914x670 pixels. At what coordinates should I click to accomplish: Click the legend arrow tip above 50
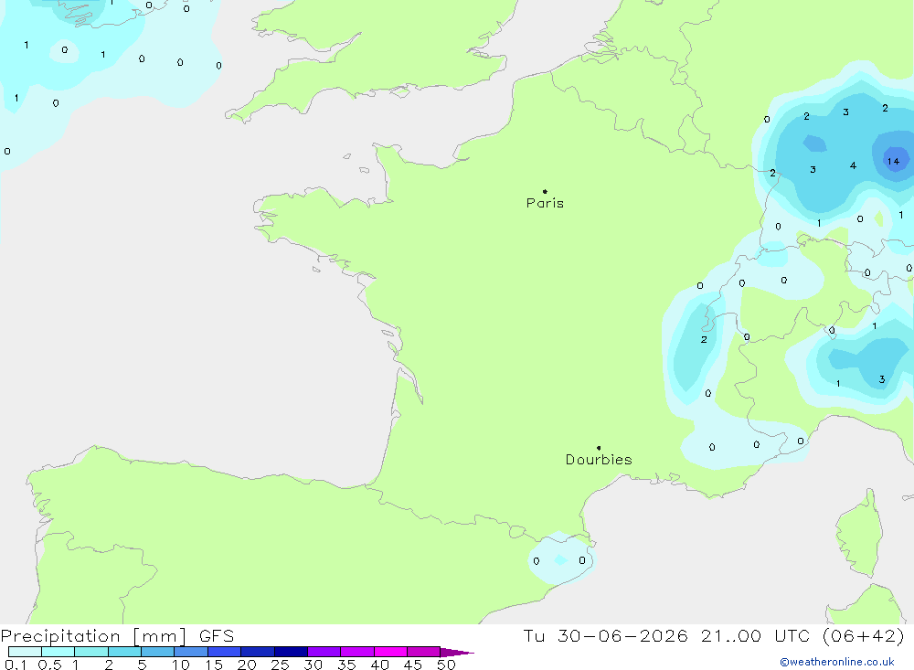(x=457, y=652)
